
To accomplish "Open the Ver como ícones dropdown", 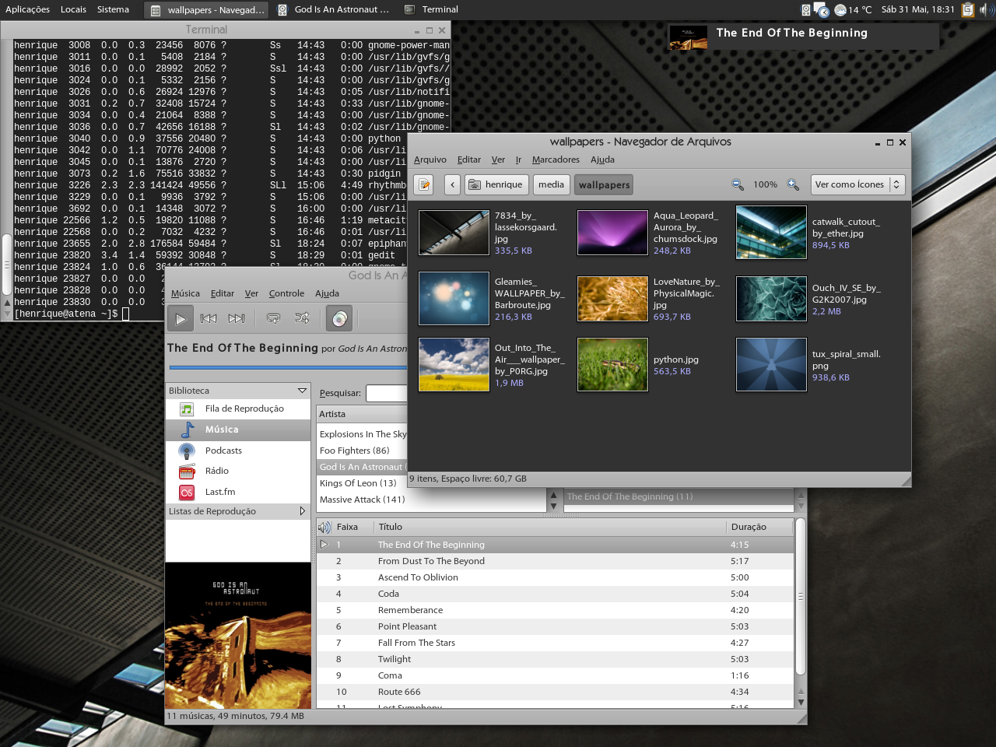I will pyautogui.click(x=858, y=184).
